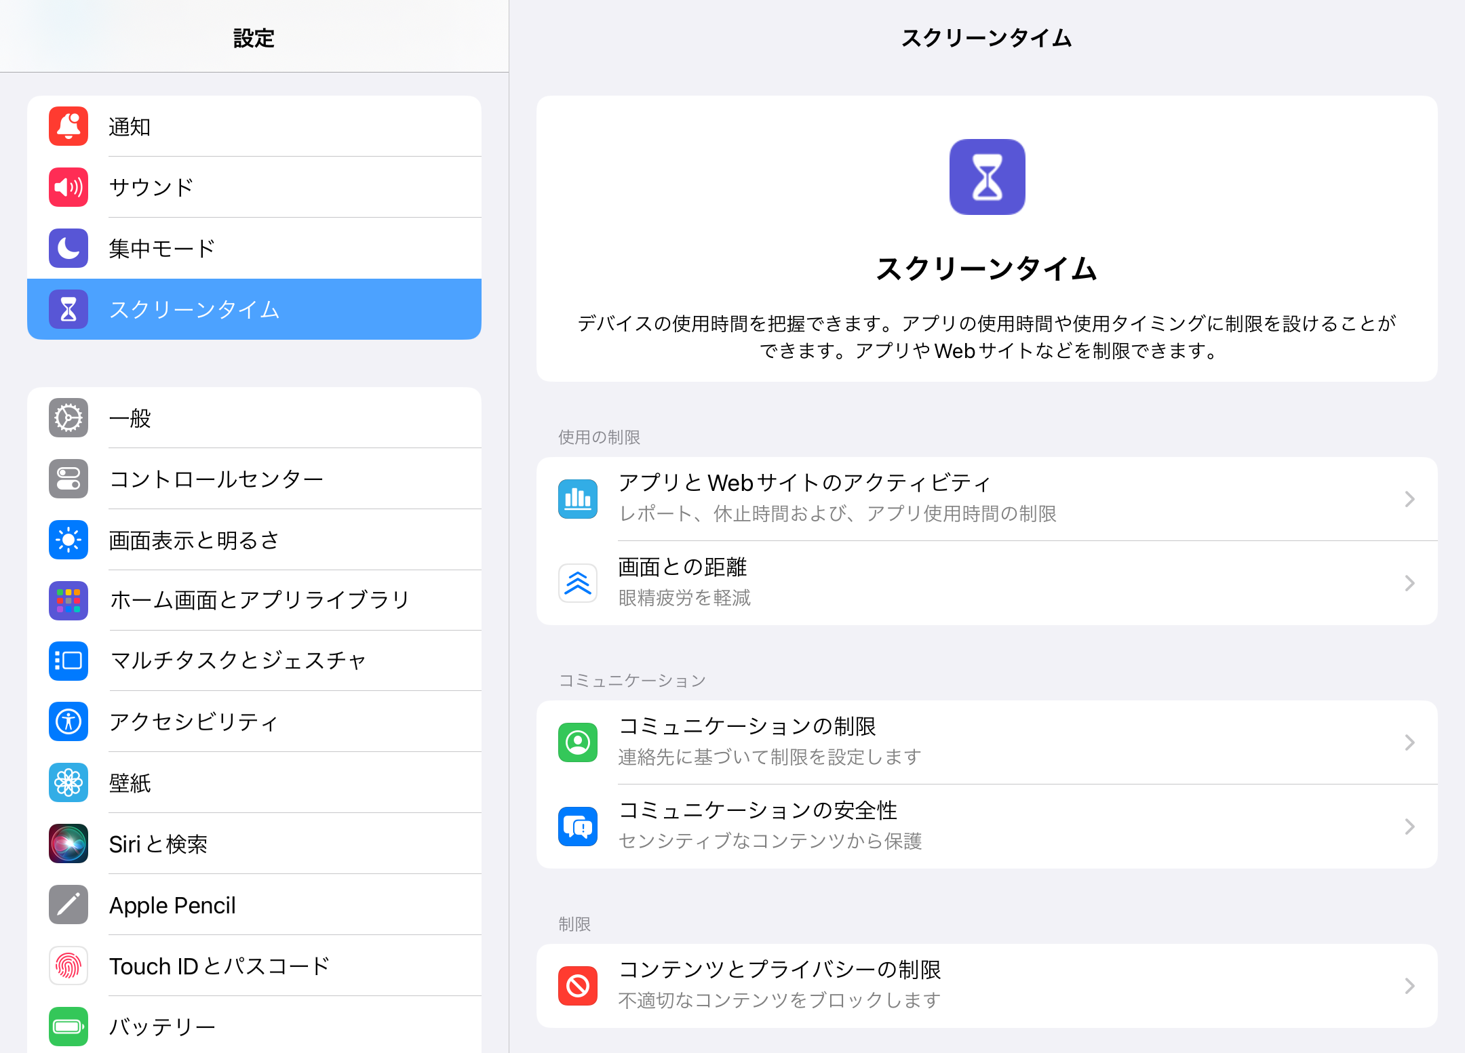Open 通知 settings
This screenshot has width=1465, height=1053.
click(254, 126)
